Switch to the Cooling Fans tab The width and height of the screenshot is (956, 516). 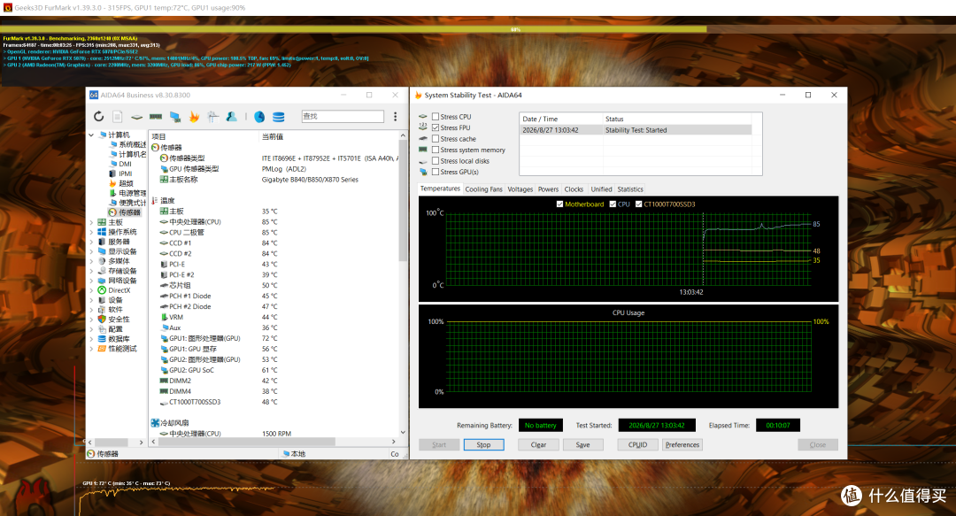(483, 189)
